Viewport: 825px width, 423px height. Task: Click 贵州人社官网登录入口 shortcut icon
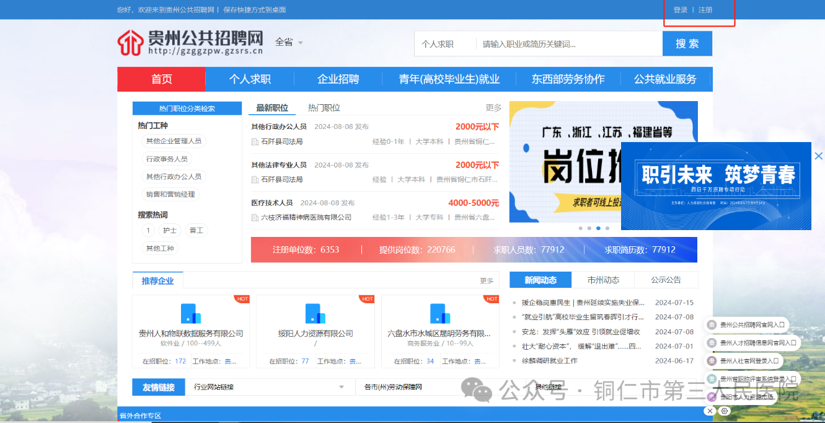click(712, 360)
